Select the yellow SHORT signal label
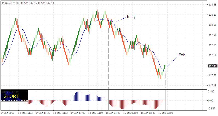 (x=11, y=96)
